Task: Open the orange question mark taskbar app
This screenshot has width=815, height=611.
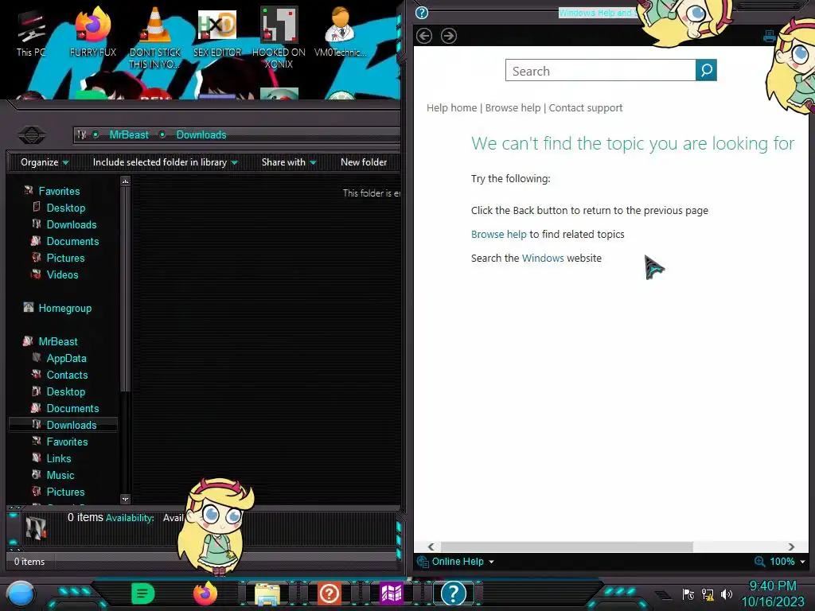Action: tap(329, 593)
